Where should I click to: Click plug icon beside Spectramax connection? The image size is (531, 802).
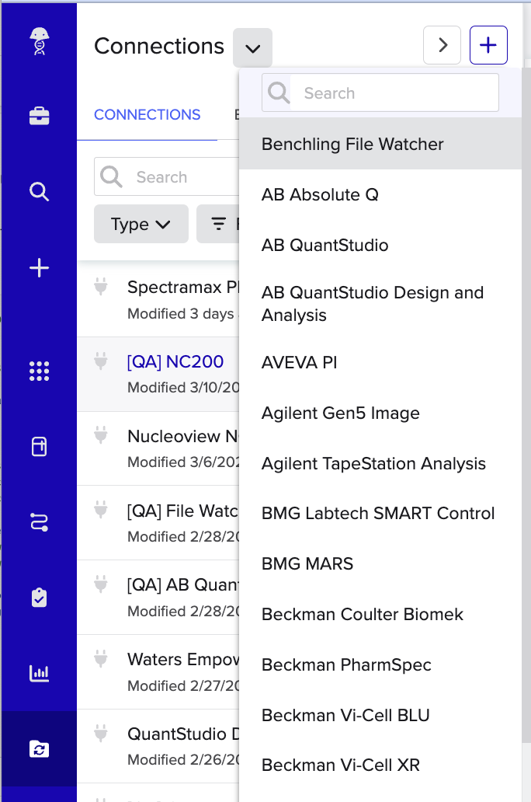pyautogui.click(x=101, y=287)
